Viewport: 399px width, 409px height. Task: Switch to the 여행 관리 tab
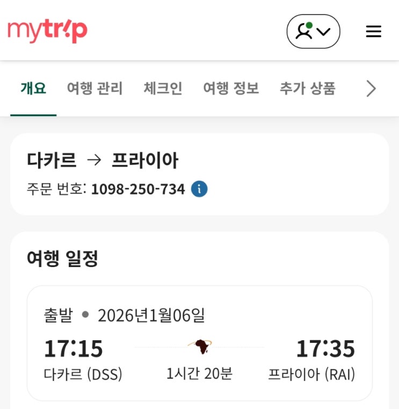[95, 89]
